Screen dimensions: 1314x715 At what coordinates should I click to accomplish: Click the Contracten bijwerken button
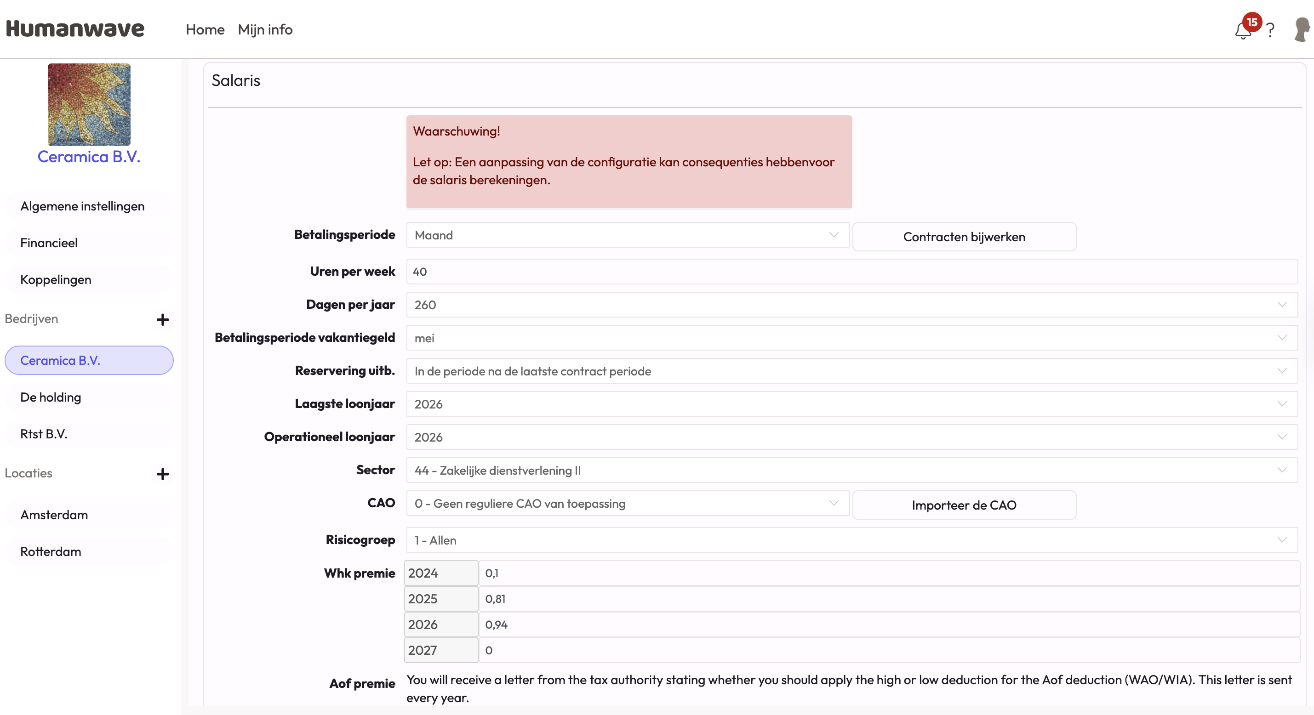pos(964,237)
